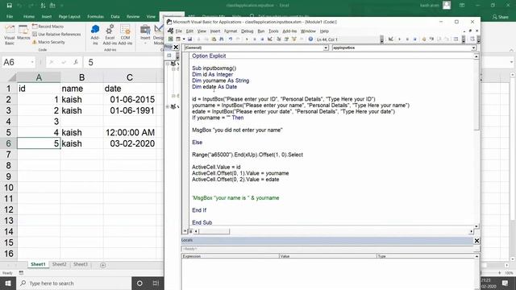Save workbook from Quick Access Toolbar
The image size is (516, 290).
[x=9, y=6]
